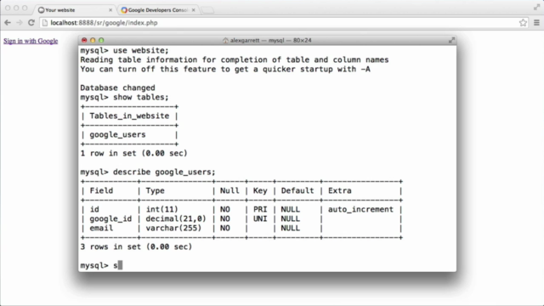Click 'You can turn off this feature' line
The height and width of the screenshot is (306, 544).
pyautogui.click(x=225, y=70)
